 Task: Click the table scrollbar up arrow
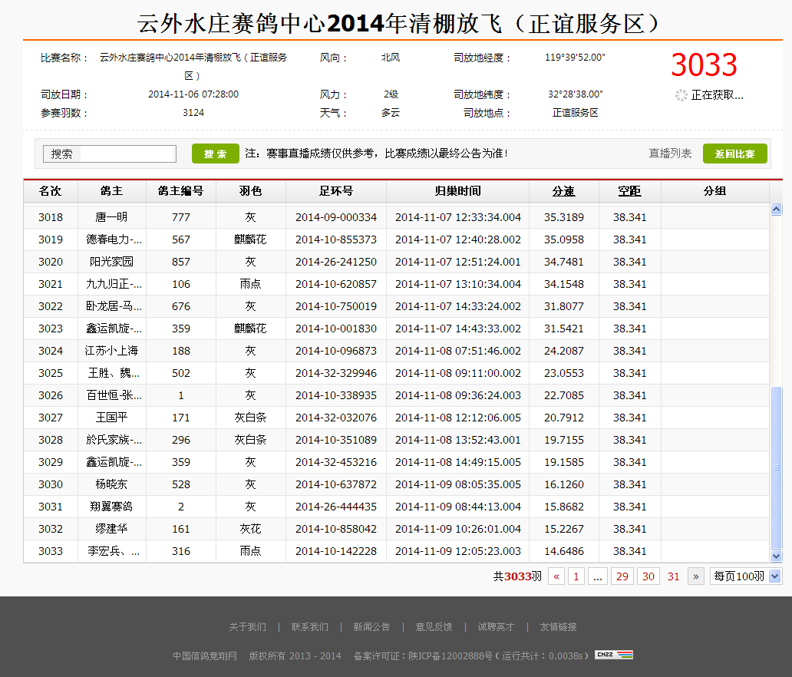[776, 210]
